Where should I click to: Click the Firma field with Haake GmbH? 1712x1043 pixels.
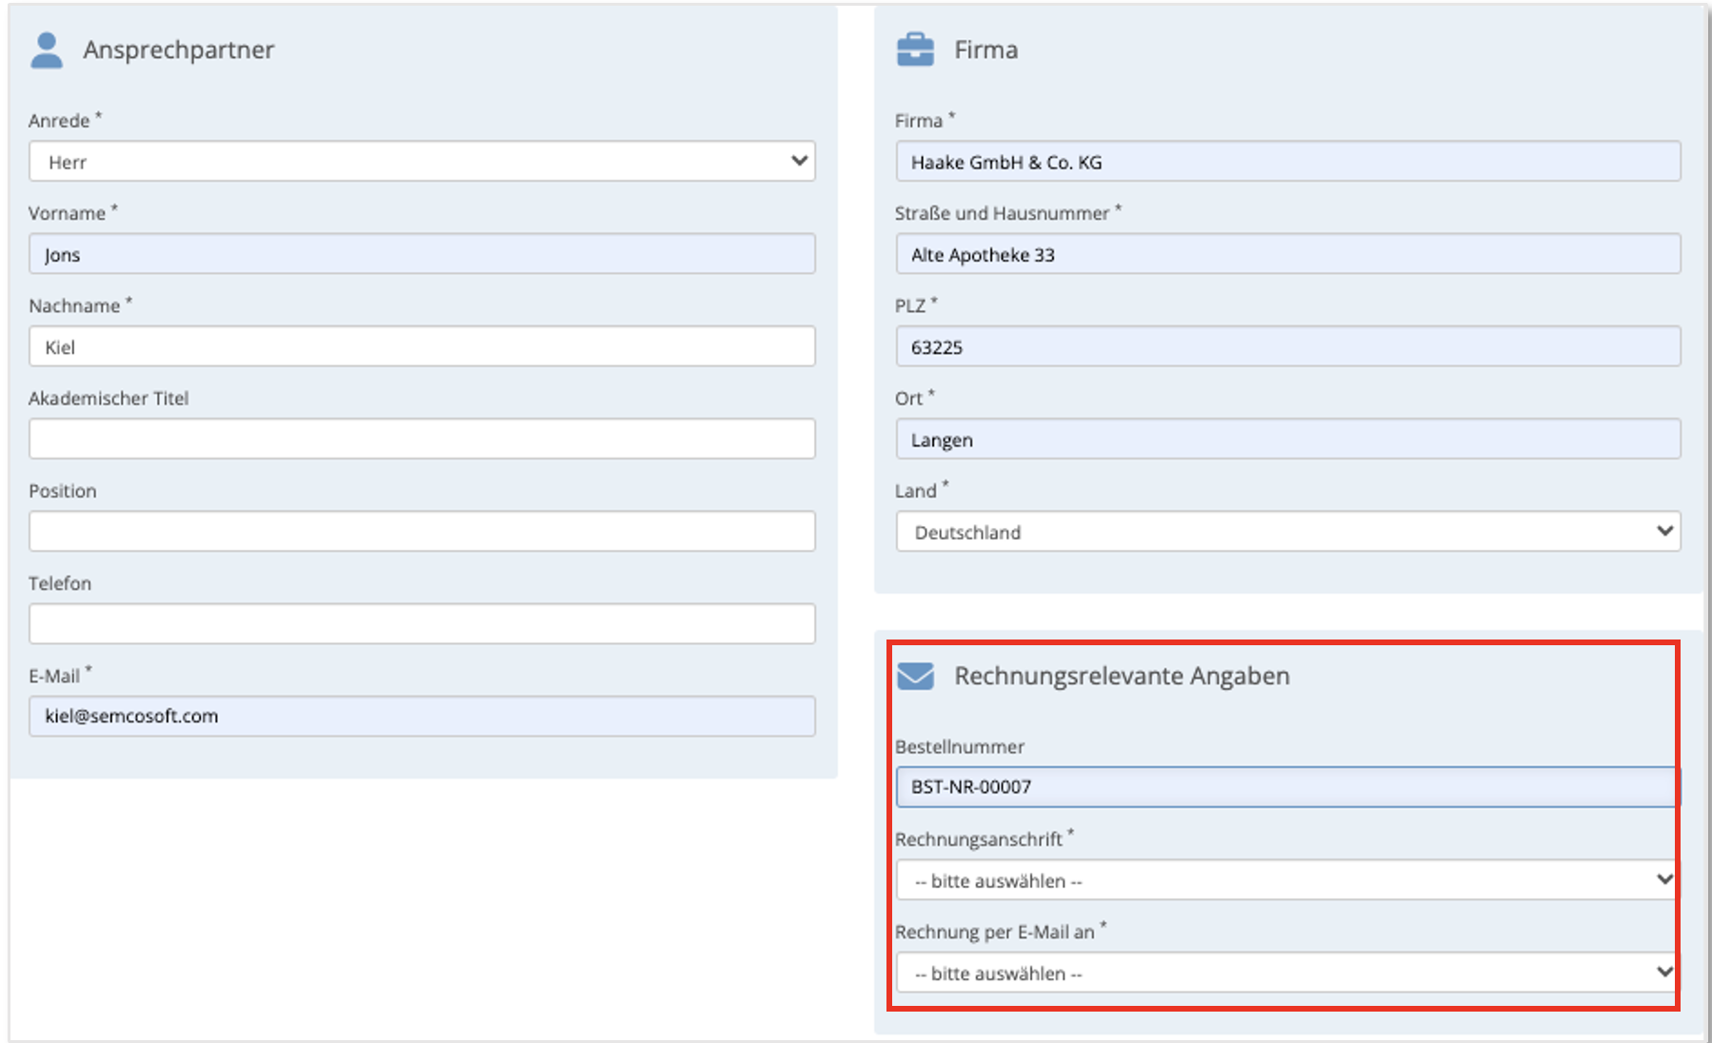coord(1287,162)
